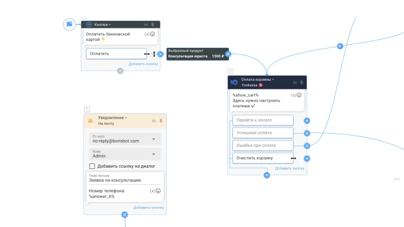Add connection from Очистить корзину
This screenshot has width=404, height=227.
coord(307,158)
